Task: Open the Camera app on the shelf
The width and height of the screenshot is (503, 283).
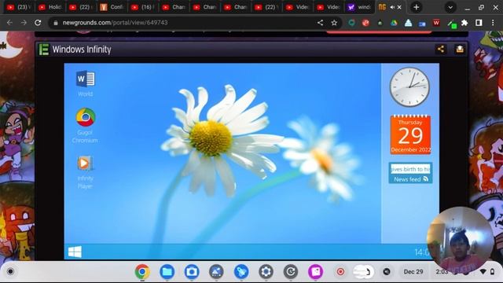Action: point(192,272)
